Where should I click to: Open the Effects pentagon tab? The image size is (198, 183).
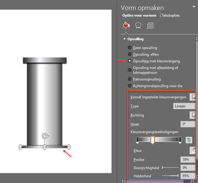click(138, 25)
